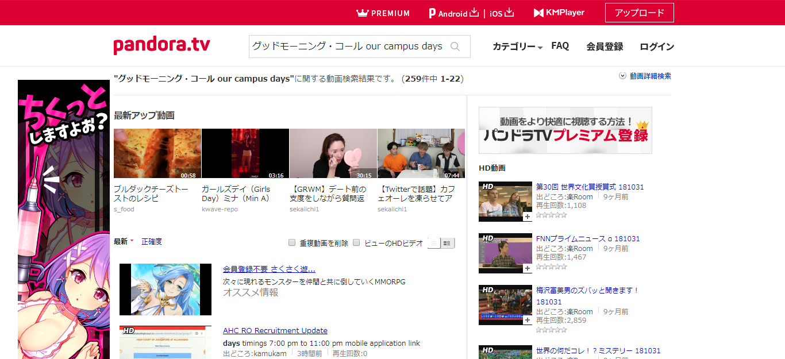Click the plus icon on 第30回 世界文化賞授賞式 thumbnail
This screenshot has width=785, height=359.
(527, 217)
